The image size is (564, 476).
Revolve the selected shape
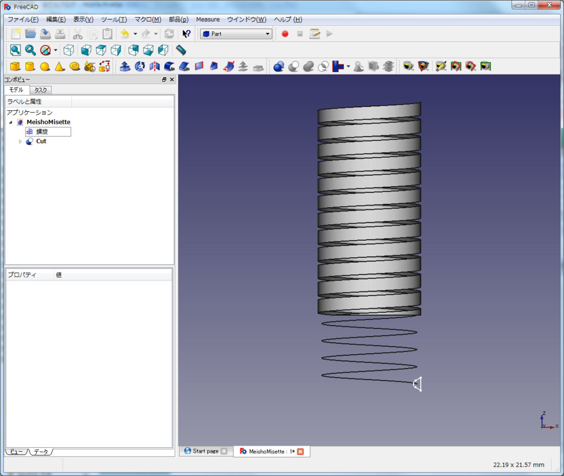coord(139,66)
